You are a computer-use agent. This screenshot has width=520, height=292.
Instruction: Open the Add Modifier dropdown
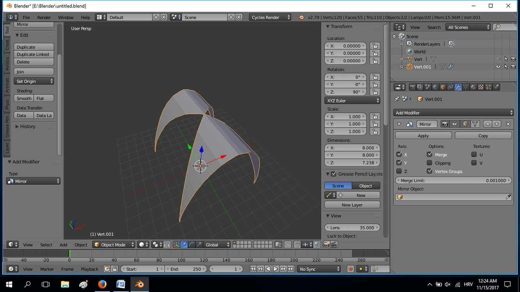[453, 113]
